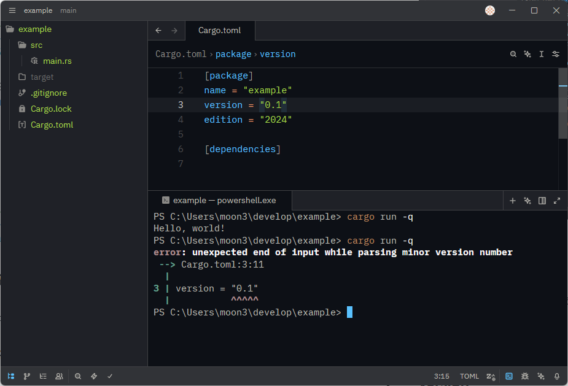Open the debugger panel icon
568x386 pixels.
coord(525,376)
